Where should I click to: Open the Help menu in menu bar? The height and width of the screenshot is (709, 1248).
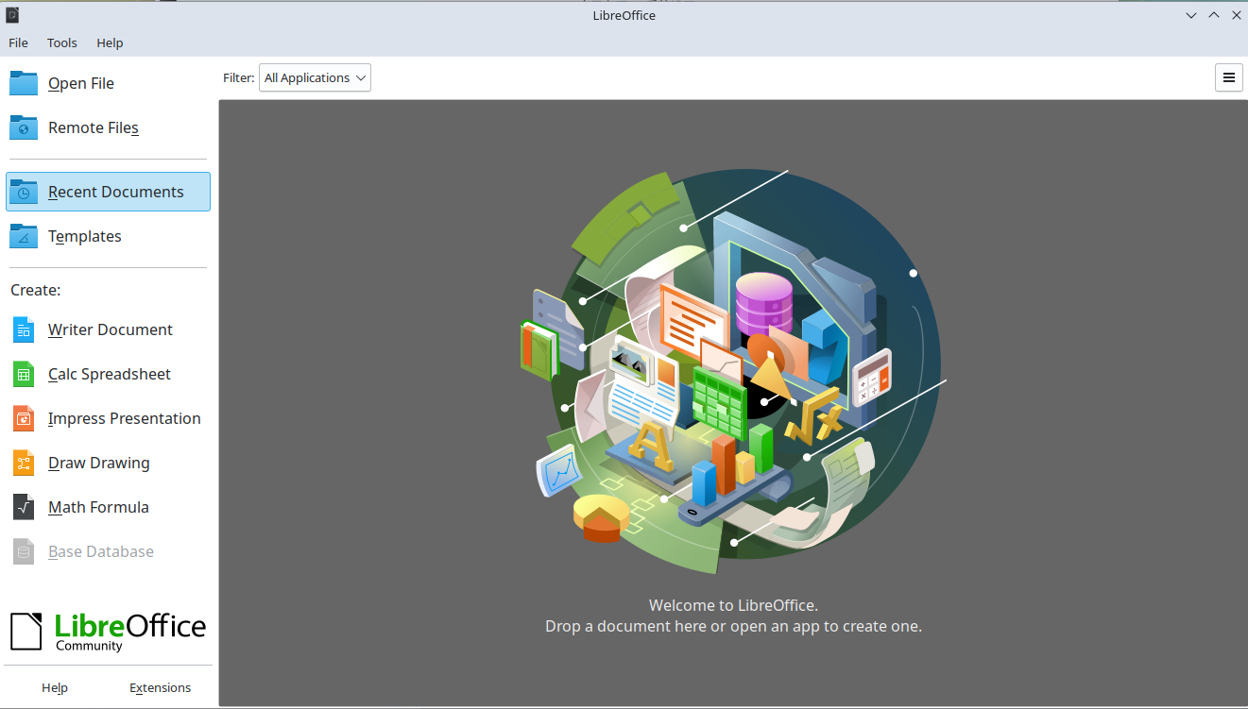click(110, 42)
